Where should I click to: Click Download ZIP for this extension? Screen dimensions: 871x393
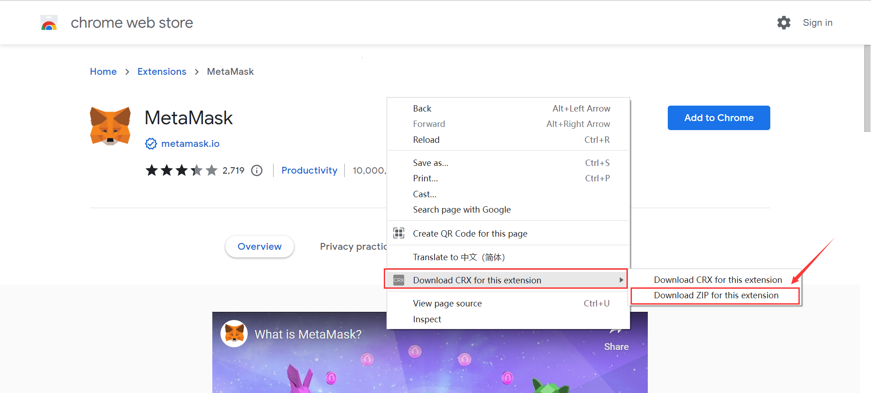(x=715, y=295)
